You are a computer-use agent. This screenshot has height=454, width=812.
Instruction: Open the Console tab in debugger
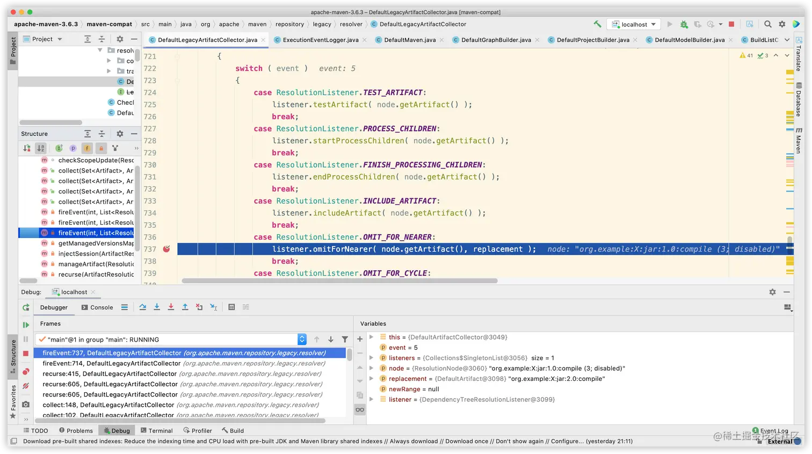point(97,307)
